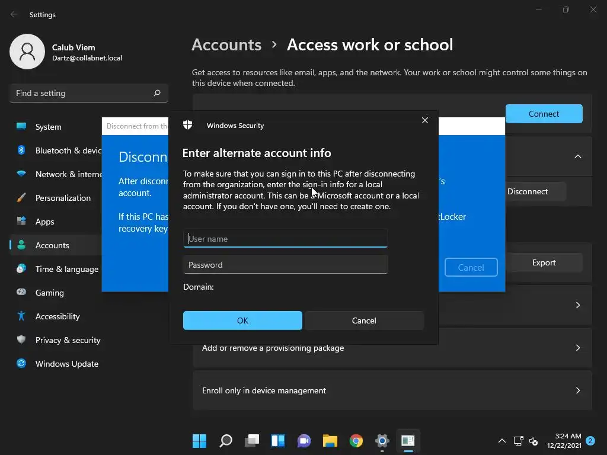Click the System monitor icon
The height and width of the screenshot is (455, 607).
coord(21,126)
